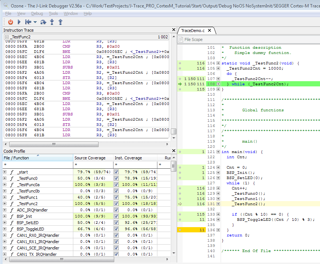The width and height of the screenshot is (320, 264).
Task: Click the red power/stop debug icon
Action: [10, 22]
